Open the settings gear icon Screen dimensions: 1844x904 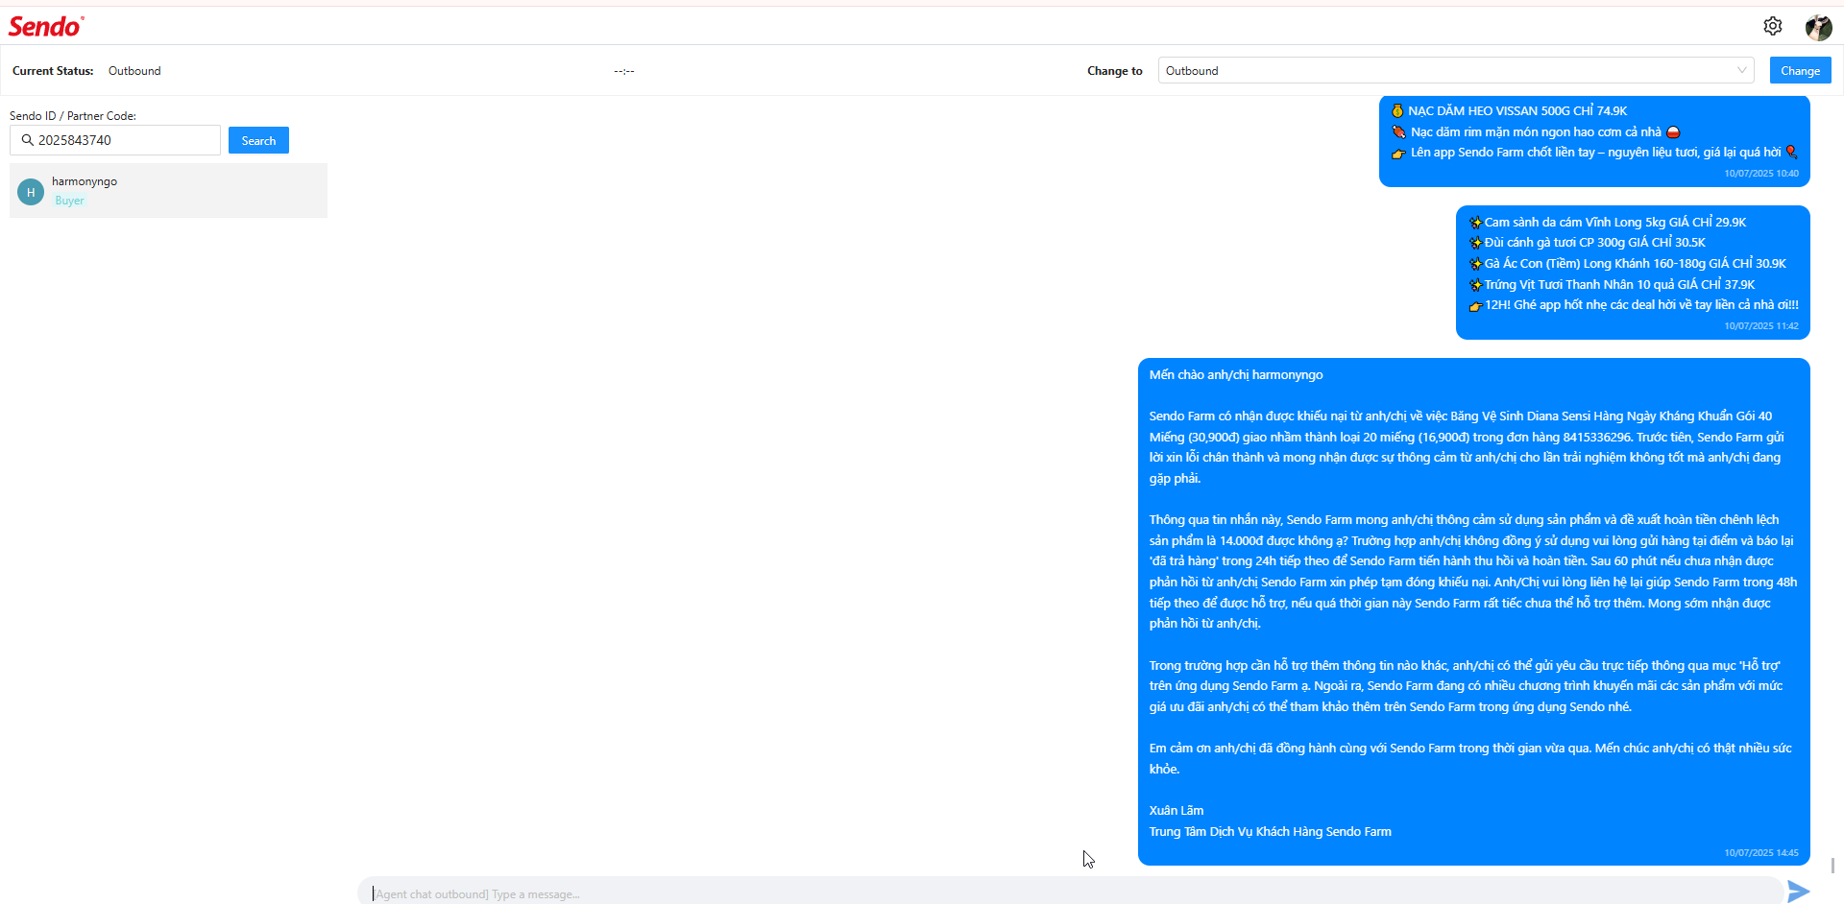pyautogui.click(x=1773, y=26)
